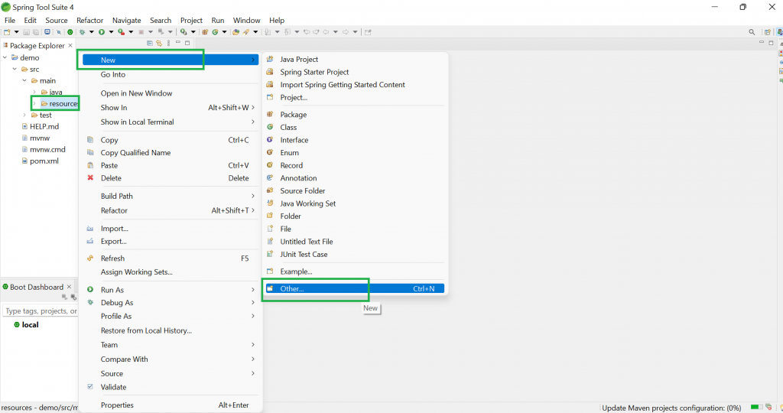This screenshot has height=413, width=783.
Task: Click the Open Type toolbar icon
Action: [236, 32]
